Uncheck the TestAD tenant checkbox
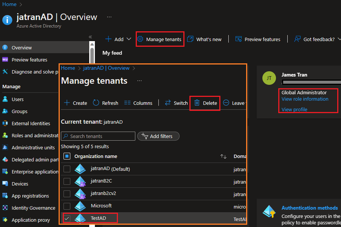 click(x=67, y=218)
